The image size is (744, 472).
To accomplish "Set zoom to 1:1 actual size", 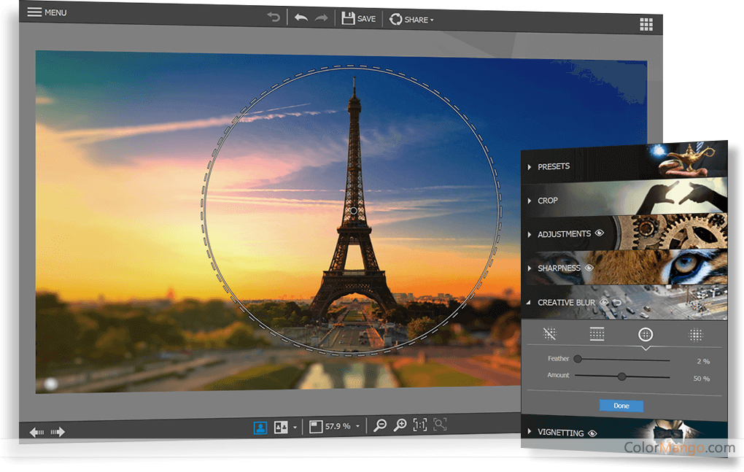I will 420,426.
